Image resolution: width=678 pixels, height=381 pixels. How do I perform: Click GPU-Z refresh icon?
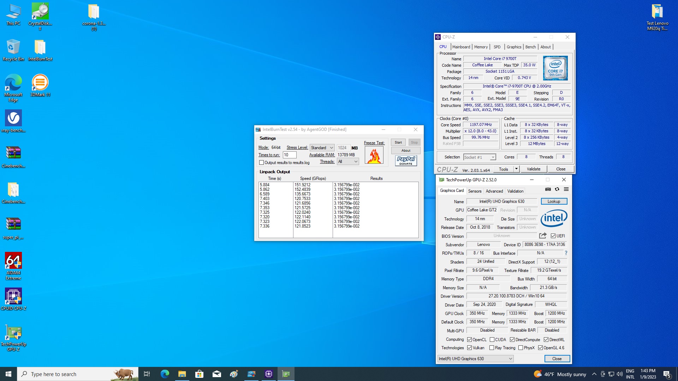[557, 189]
